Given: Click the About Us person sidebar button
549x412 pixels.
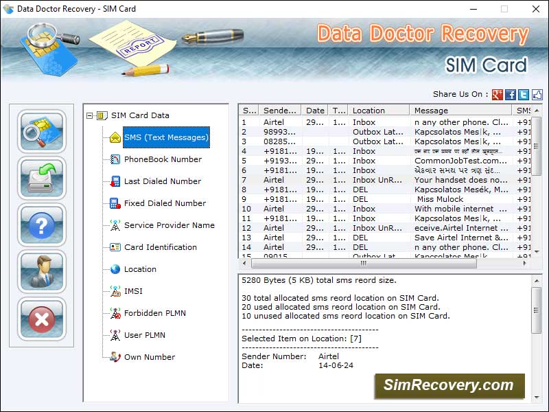Looking at the screenshot, I should click(x=42, y=272).
